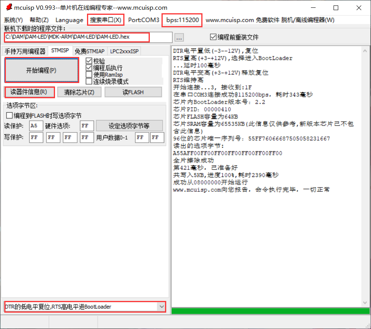Click the 读FLASH button

pyautogui.click(x=133, y=92)
